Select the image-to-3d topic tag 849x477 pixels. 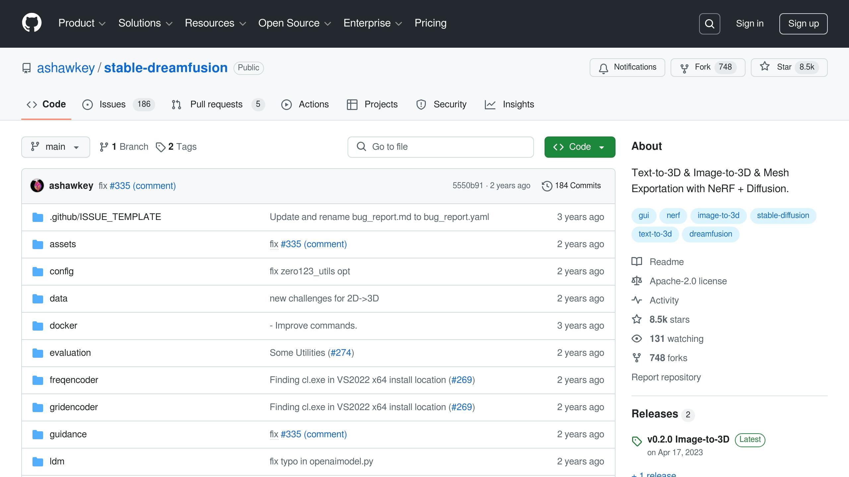pyautogui.click(x=718, y=216)
